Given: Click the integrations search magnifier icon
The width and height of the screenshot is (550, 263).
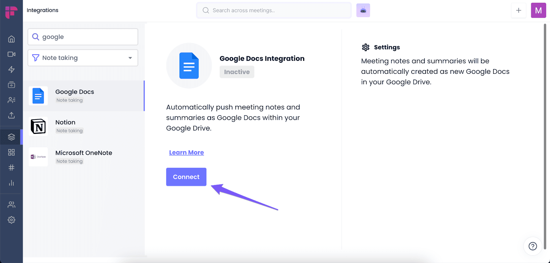Looking at the screenshot, I should tap(35, 37).
